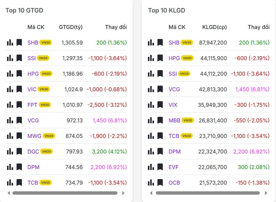Save EVF with bookmark icon

pyautogui.click(x=160, y=167)
